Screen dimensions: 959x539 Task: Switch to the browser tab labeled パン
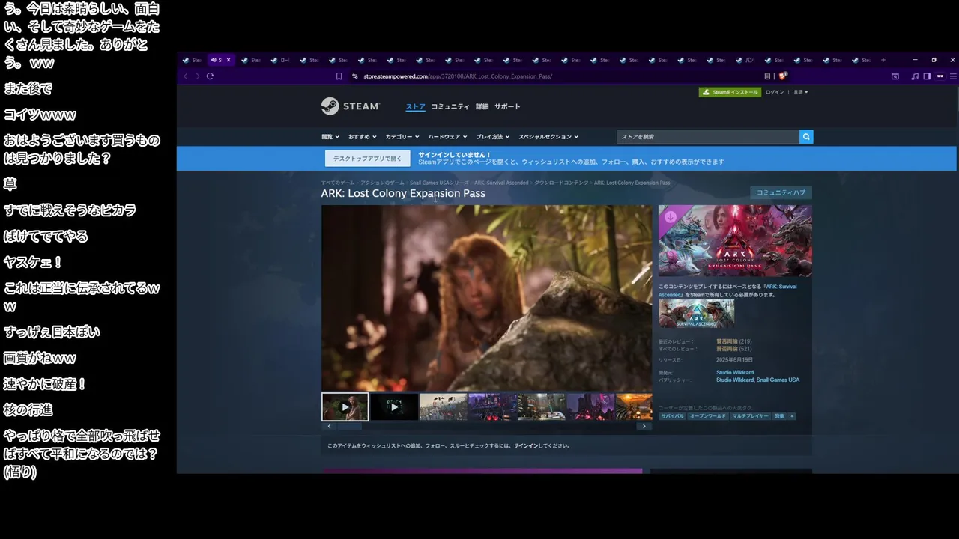click(x=746, y=60)
